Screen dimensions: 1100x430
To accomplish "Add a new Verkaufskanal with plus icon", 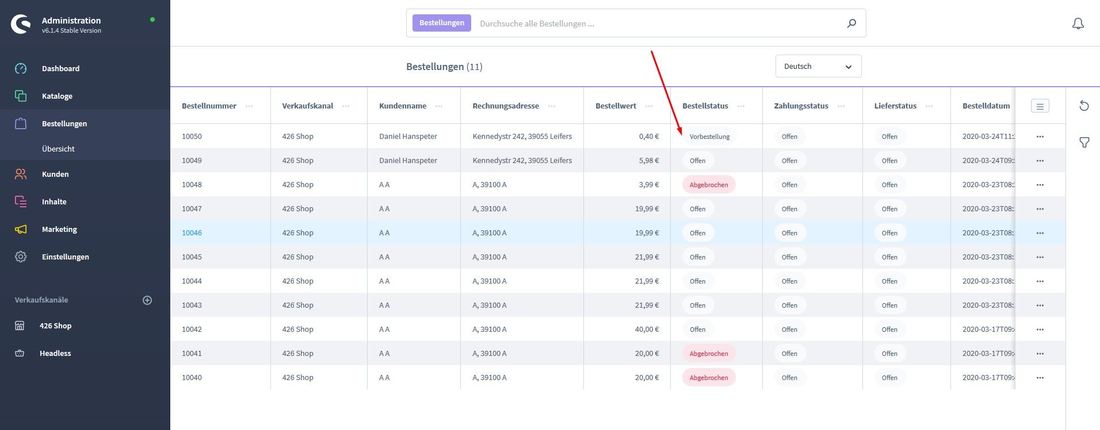I will (x=147, y=300).
